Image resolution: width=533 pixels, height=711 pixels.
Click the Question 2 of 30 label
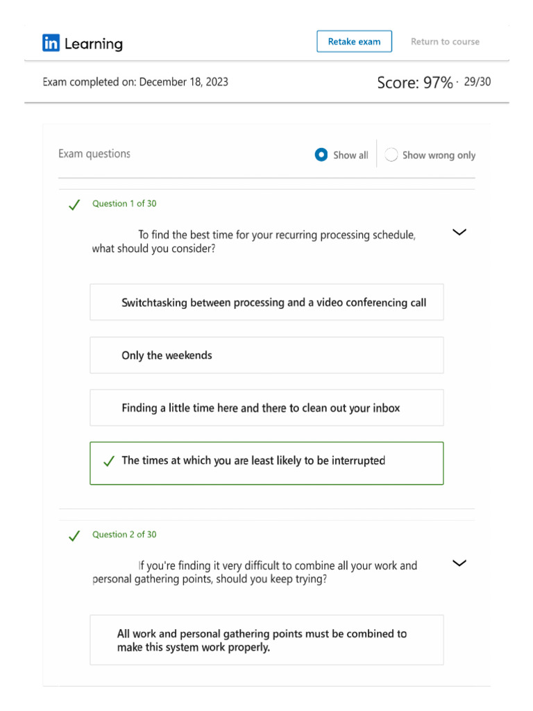[x=124, y=535]
